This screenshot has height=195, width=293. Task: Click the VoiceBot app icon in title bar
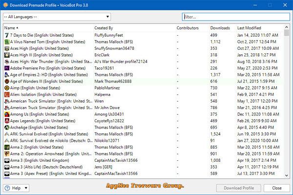pyautogui.click(x=5, y=5)
